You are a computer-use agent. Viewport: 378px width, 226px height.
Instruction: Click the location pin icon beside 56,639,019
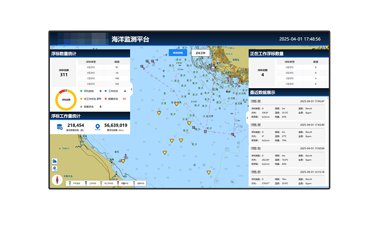coord(98,127)
